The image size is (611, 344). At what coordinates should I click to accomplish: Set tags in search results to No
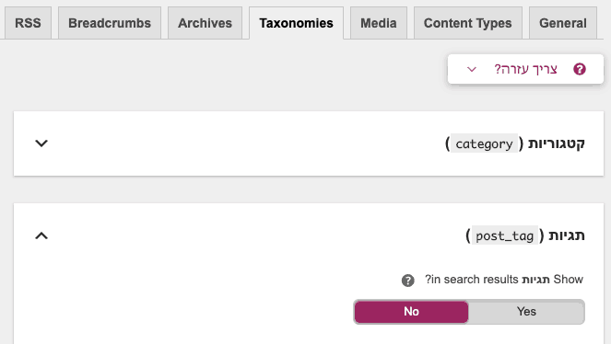click(411, 312)
